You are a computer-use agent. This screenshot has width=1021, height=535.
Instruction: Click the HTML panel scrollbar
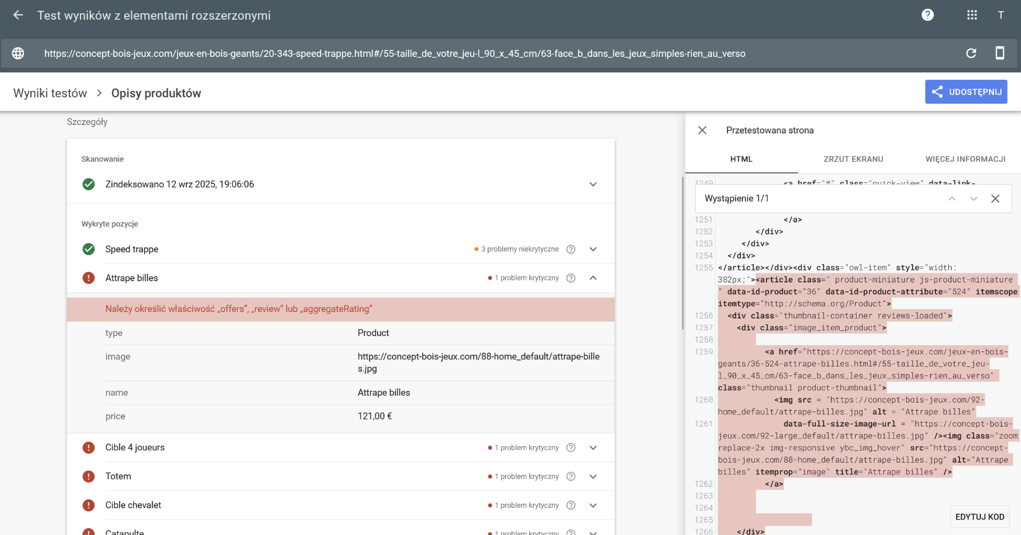tap(683, 253)
